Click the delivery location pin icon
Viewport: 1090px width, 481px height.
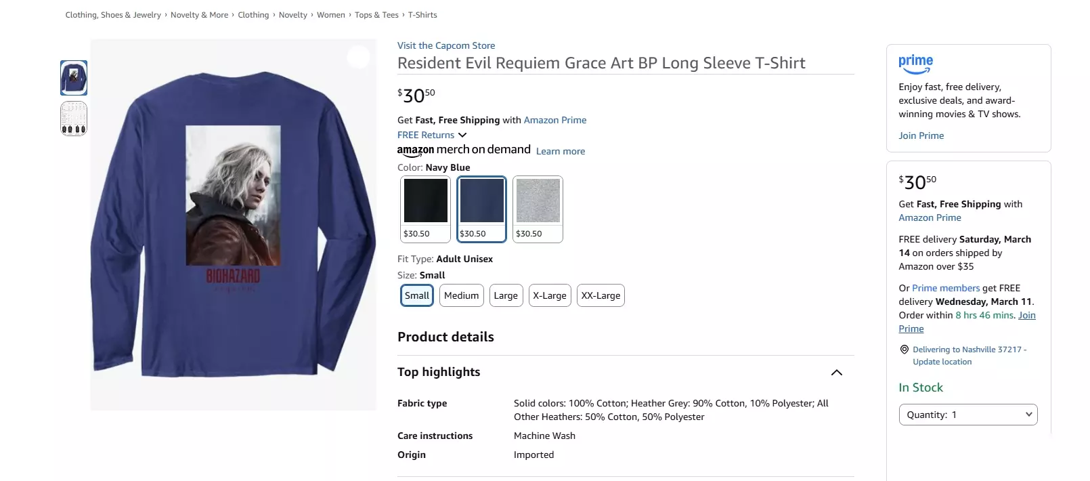pyautogui.click(x=904, y=350)
